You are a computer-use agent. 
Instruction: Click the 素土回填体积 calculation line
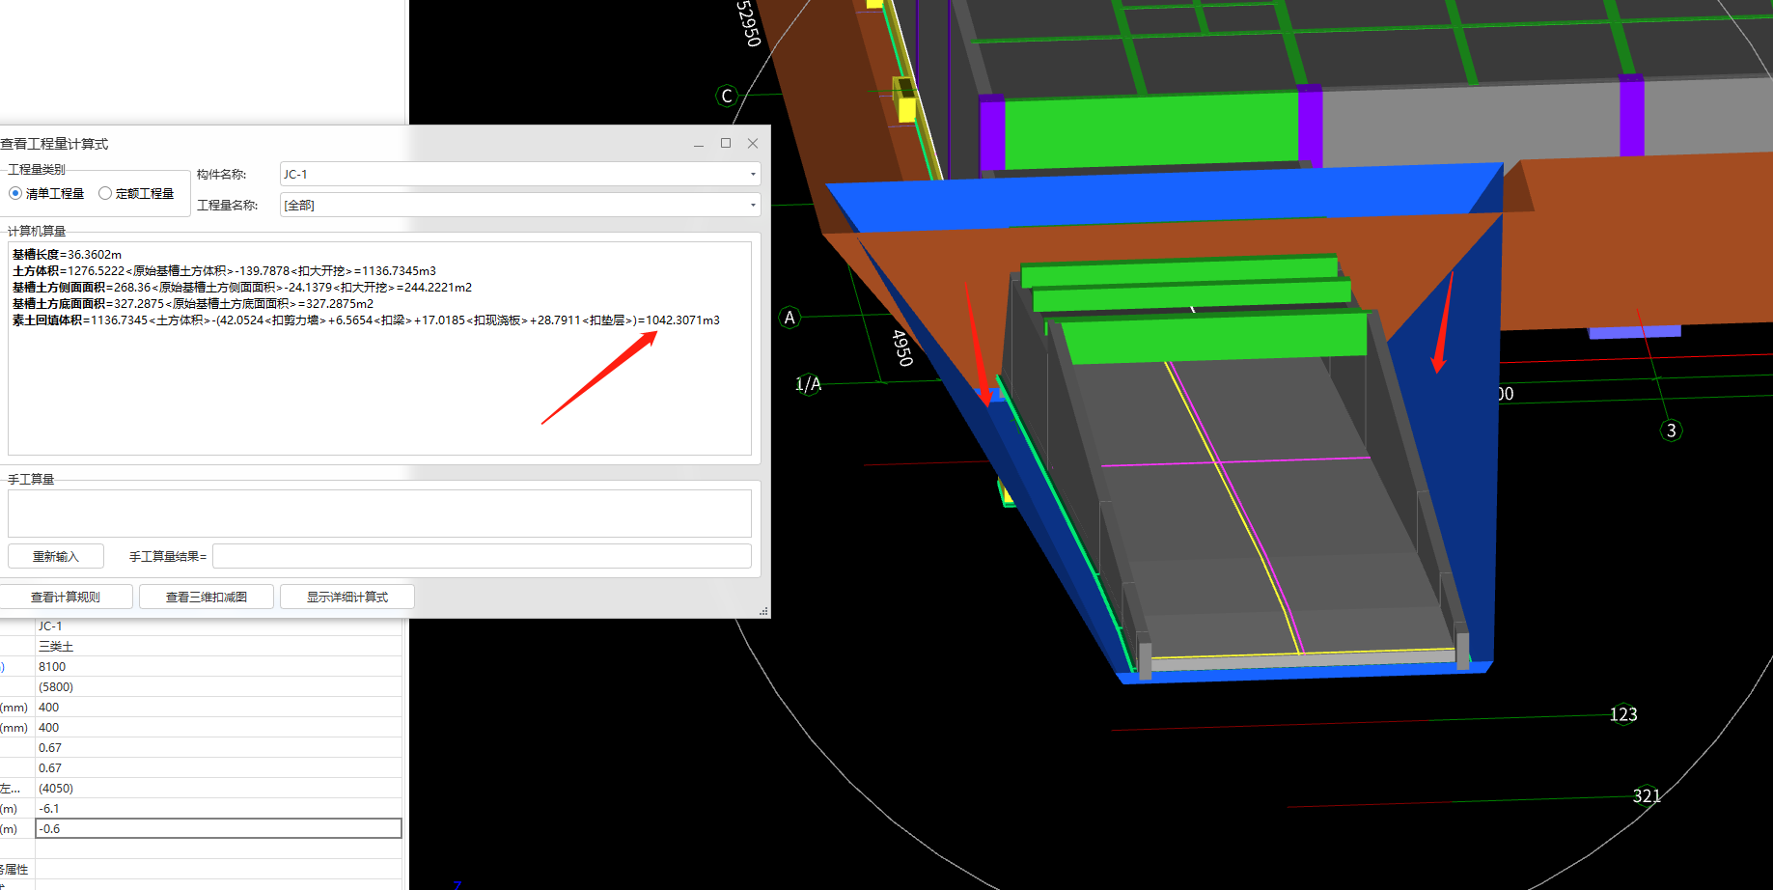click(366, 320)
